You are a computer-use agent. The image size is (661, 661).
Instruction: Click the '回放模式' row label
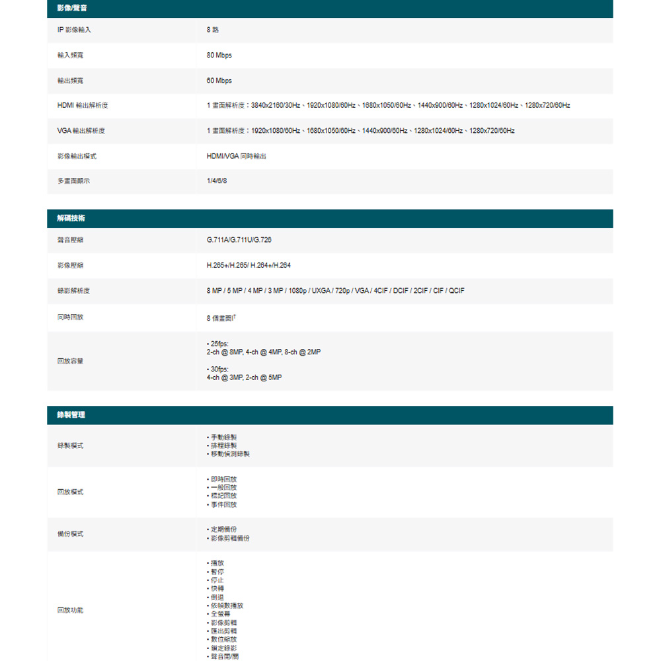[x=71, y=492]
